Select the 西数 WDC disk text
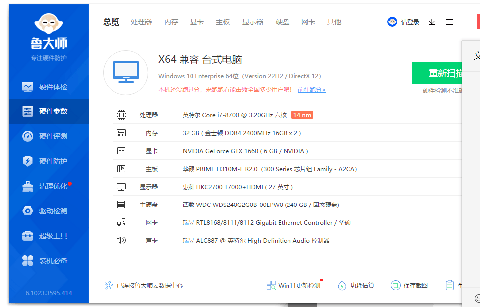Screen dimensions: 480x307 pyautogui.click(x=261, y=205)
